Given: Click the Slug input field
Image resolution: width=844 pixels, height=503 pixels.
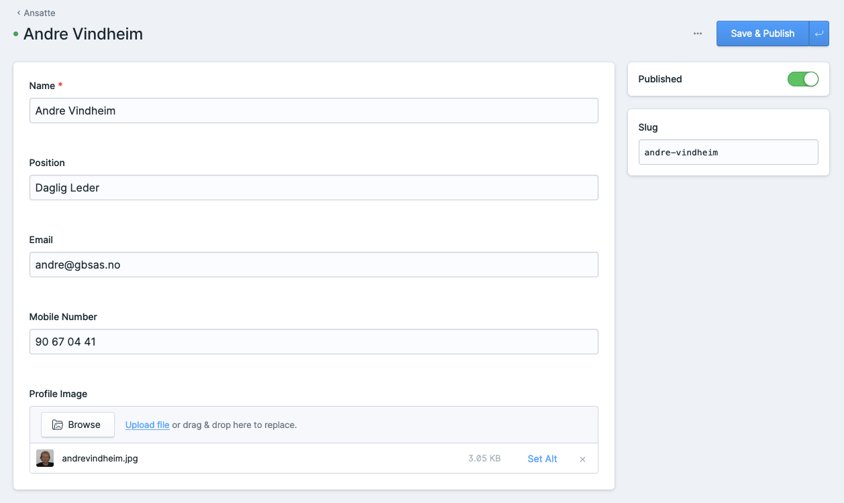Looking at the screenshot, I should pos(728,152).
